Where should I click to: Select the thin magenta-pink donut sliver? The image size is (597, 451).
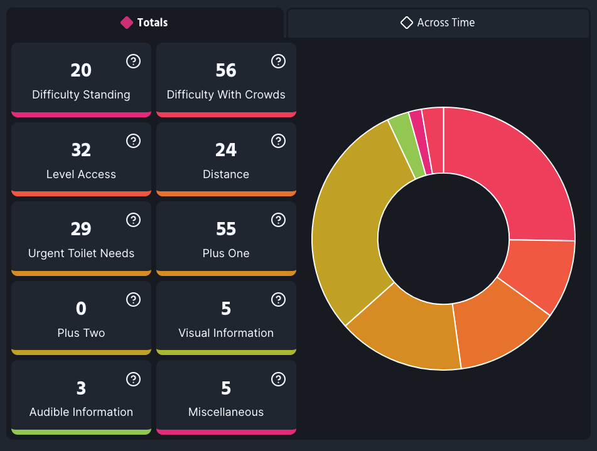pyautogui.click(x=421, y=142)
